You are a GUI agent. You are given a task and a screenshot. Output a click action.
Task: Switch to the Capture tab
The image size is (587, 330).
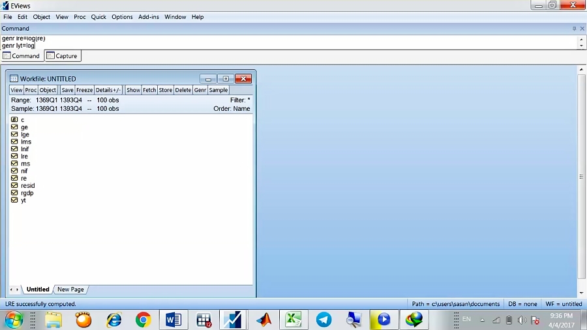pos(63,55)
